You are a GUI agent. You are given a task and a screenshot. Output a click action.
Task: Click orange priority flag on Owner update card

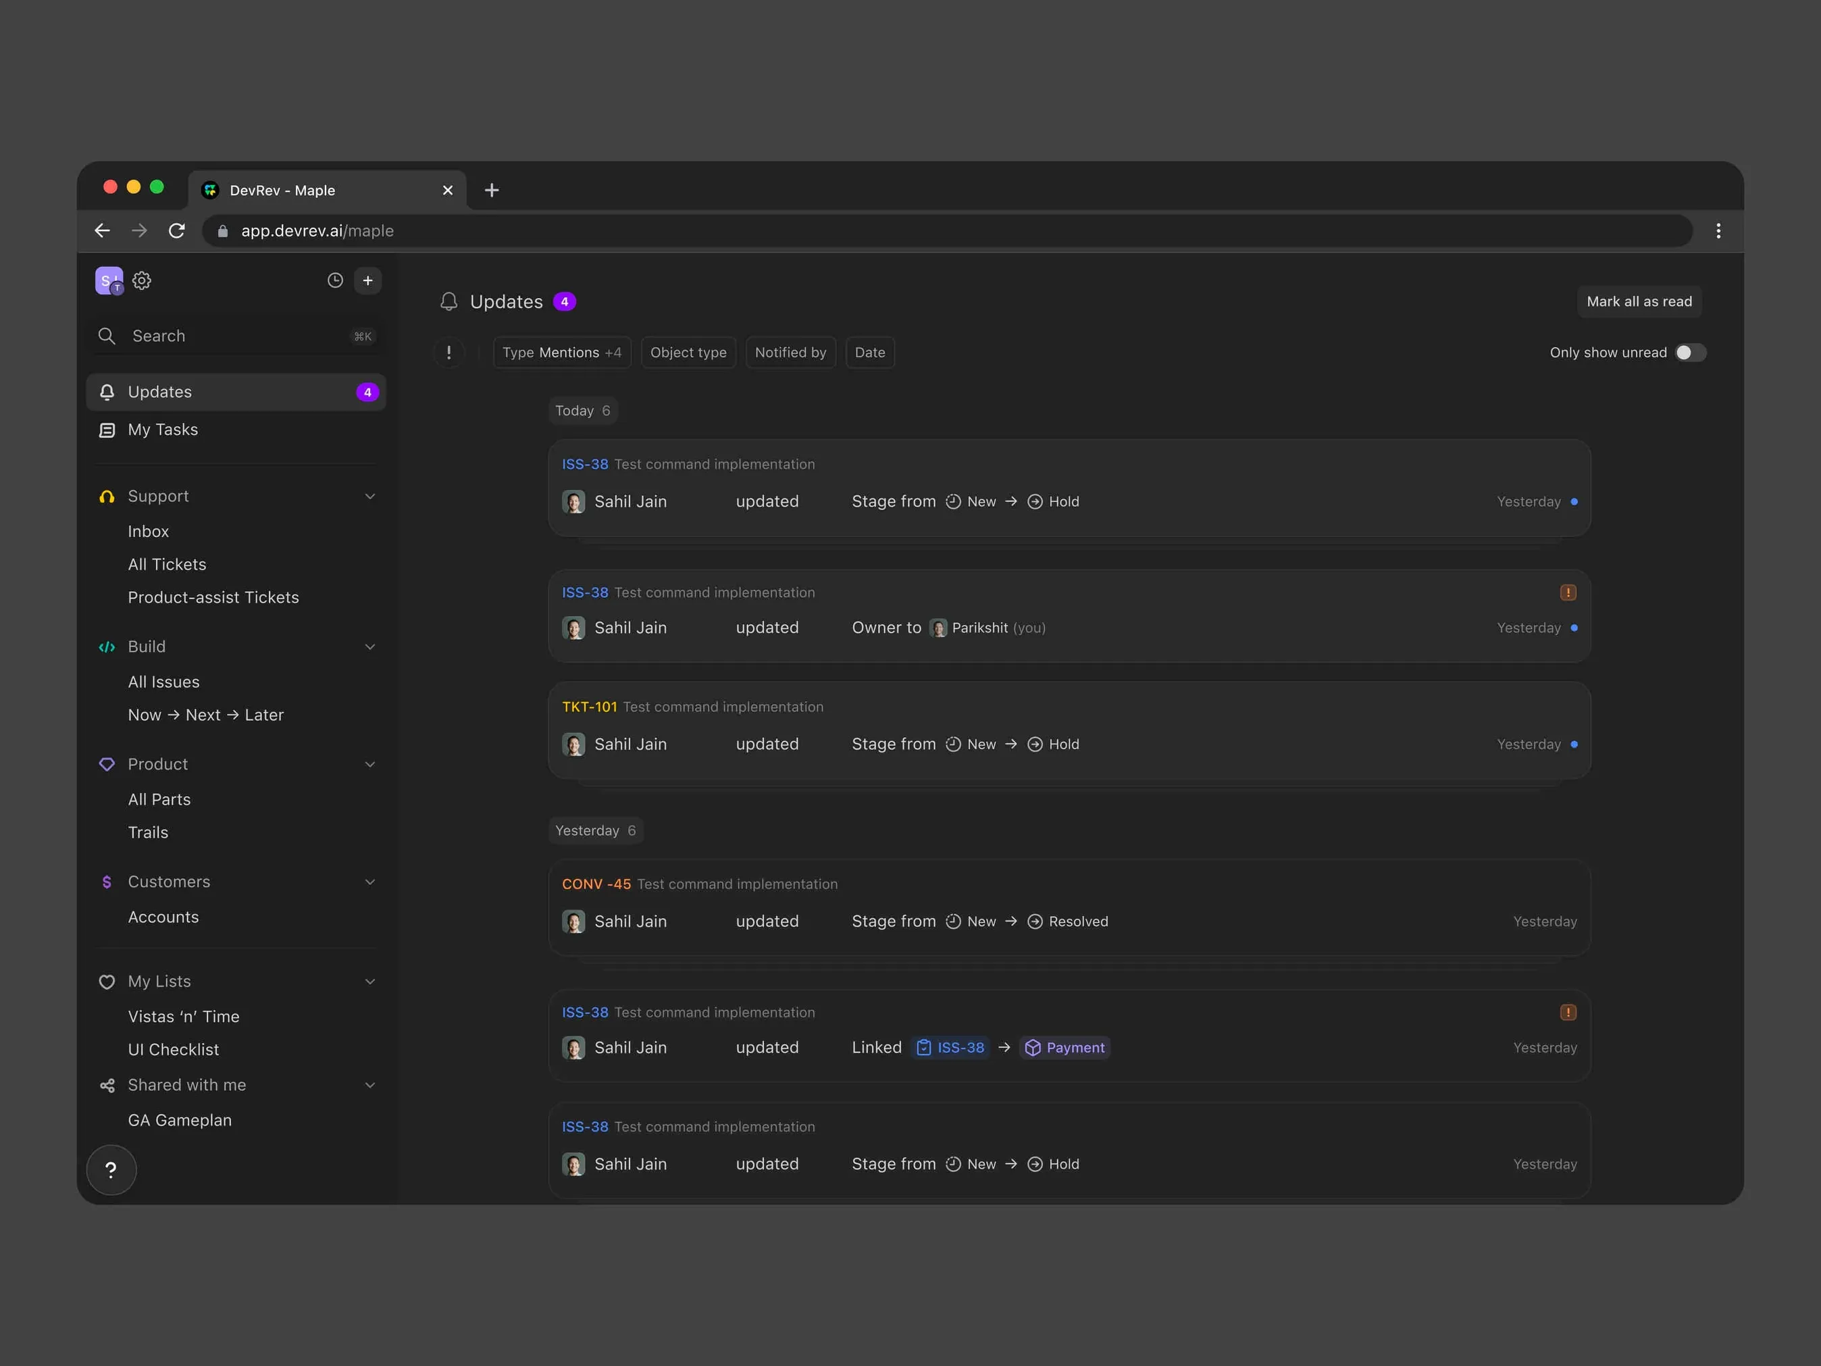point(1568,593)
